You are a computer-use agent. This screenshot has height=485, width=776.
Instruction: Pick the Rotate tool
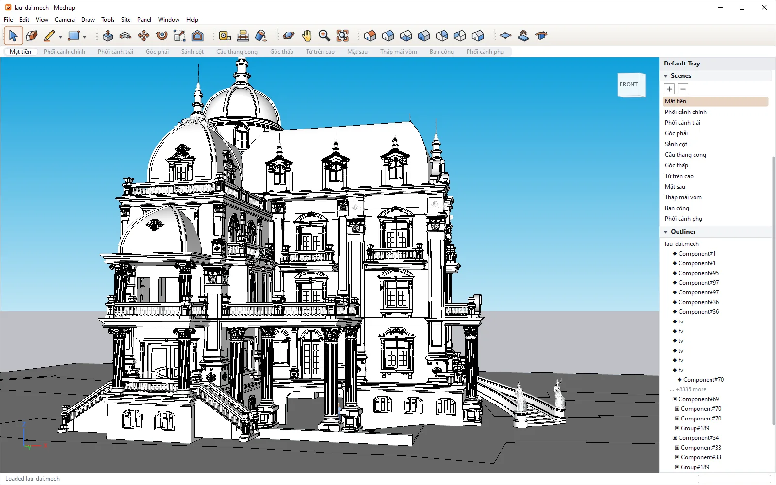[x=162, y=35]
